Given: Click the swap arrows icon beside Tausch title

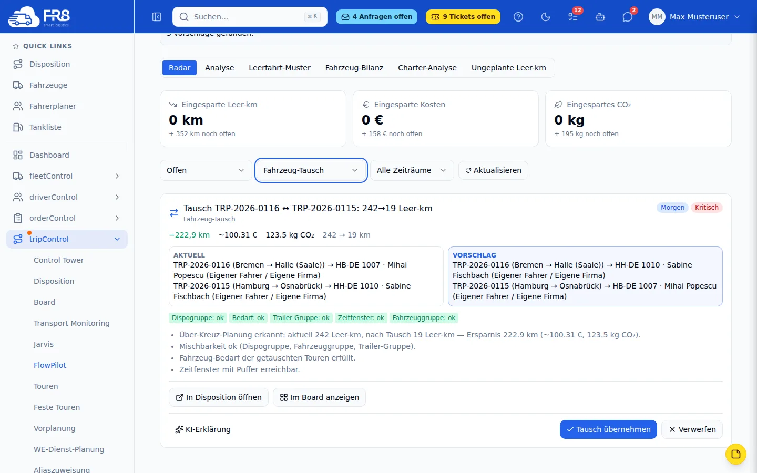Looking at the screenshot, I should tap(174, 213).
